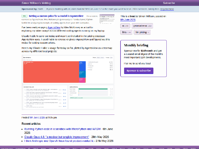Open the 2002 archive in the footer
The width and height of the screenshot is (199, 149).
pos(35,148)
